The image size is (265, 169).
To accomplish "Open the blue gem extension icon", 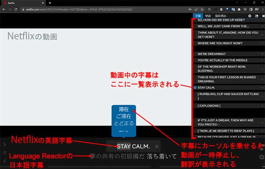I will click(x=227, y=9).
